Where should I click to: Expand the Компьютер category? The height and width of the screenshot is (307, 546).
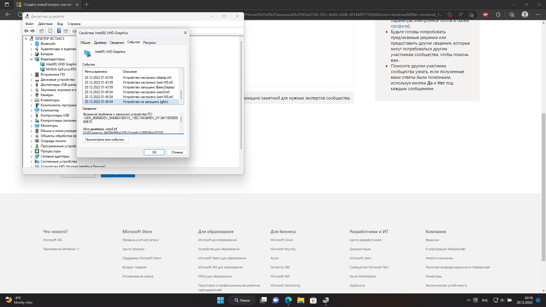point(32,110)
